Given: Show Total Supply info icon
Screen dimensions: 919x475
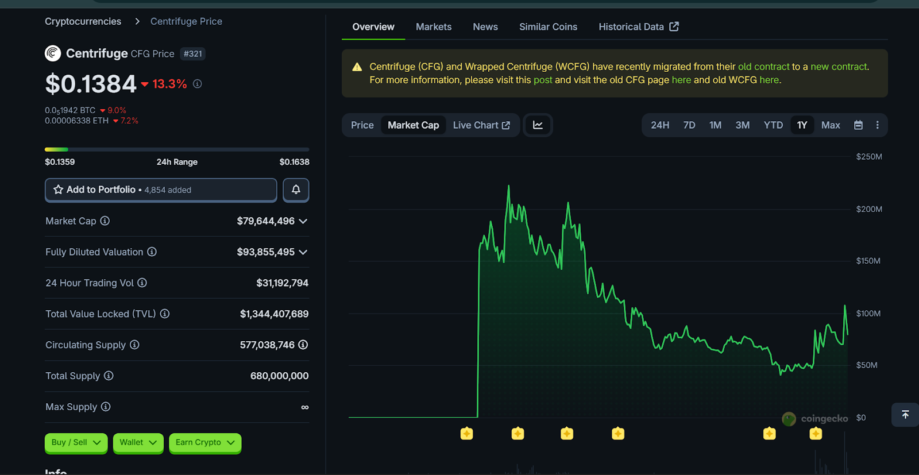Looking at the screenshot, I should (109, 376).
